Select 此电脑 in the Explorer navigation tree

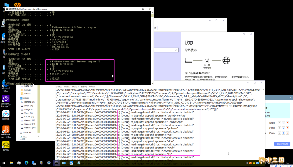click(x=25, y=98)
